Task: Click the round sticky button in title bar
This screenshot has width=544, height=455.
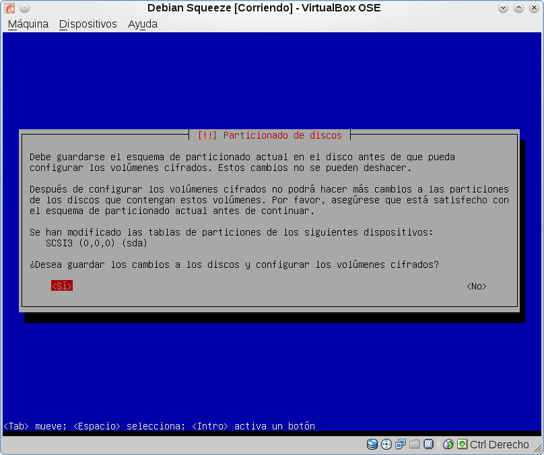Action: (24, 7)
